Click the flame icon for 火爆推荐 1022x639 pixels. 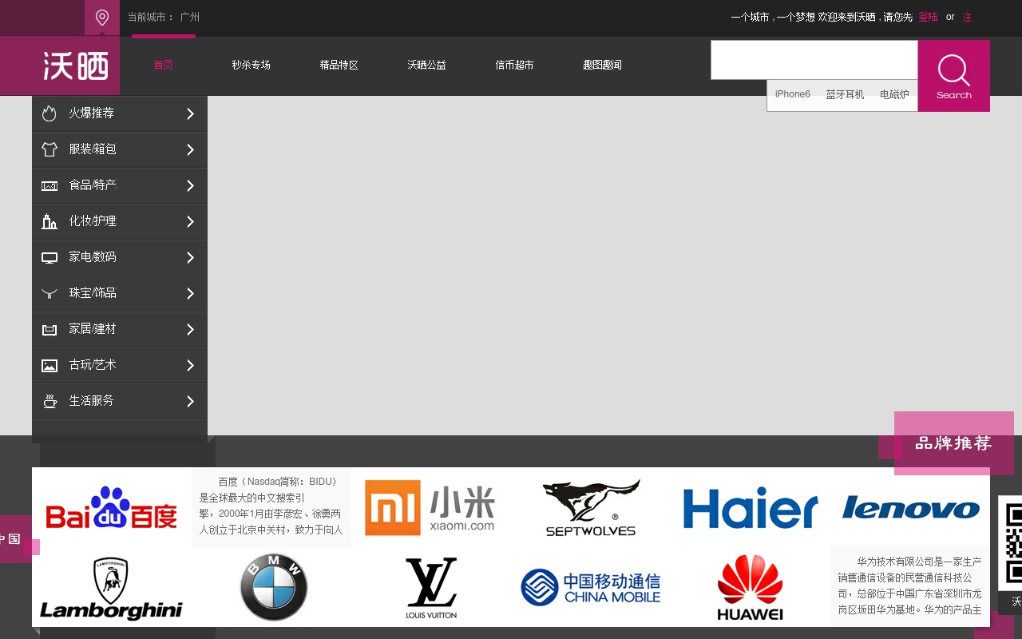tap(50, 113)
